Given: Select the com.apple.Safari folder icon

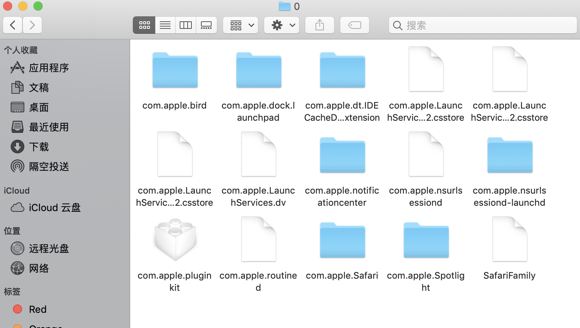Looking at the screenshot, I should point(343,240).
